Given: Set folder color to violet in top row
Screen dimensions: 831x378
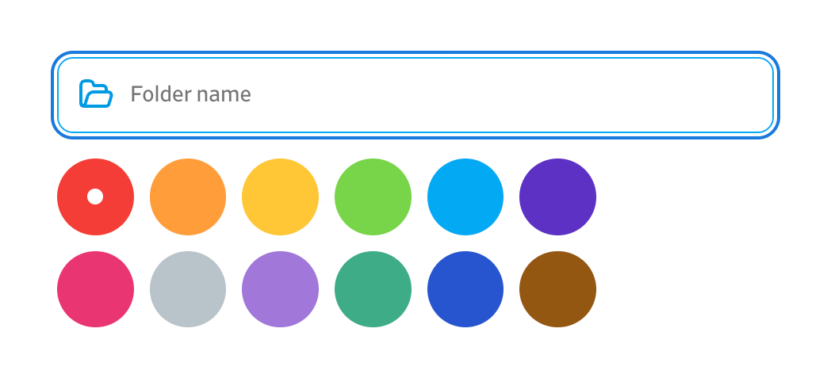Looking at the screenshot, I should click(x=557, y=197).
